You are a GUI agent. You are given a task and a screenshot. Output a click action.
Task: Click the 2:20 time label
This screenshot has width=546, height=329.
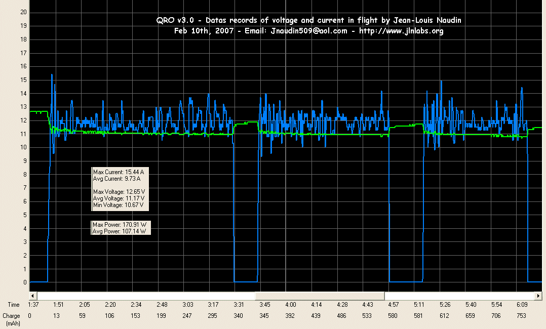point(110,305)
